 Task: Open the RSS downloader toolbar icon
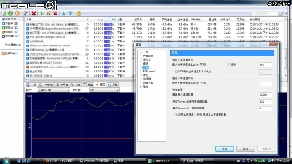[17, 13]
